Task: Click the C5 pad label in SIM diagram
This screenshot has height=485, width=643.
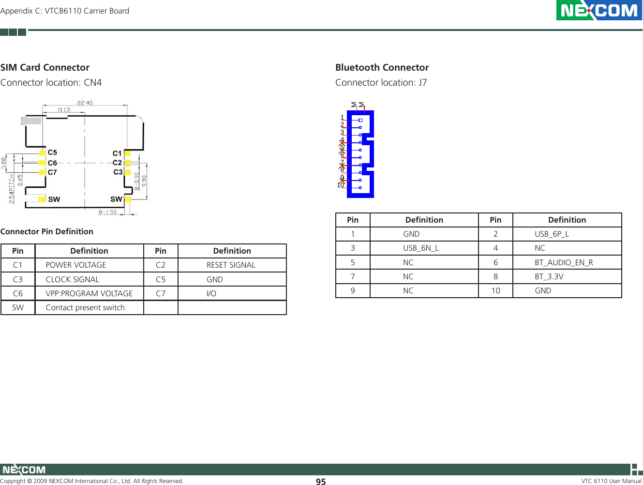Action: (52, 152)
